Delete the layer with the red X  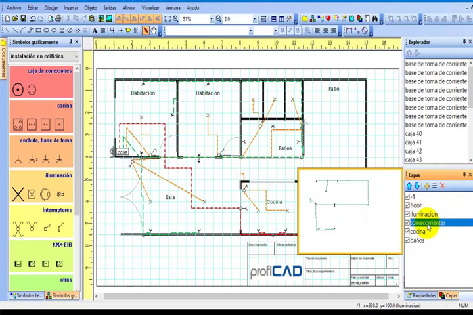(442, 186)
